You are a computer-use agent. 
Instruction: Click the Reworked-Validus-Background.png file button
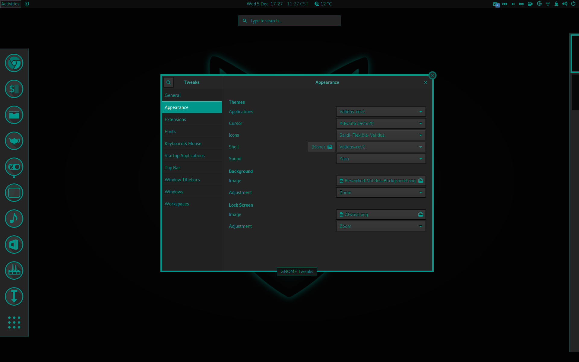pyautogui.click(x=381, y=181)
